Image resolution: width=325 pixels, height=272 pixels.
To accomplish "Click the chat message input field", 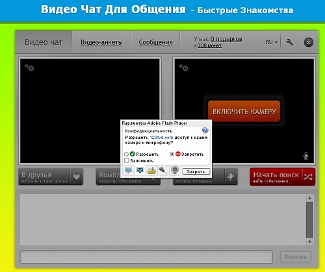I will point(146,257).
